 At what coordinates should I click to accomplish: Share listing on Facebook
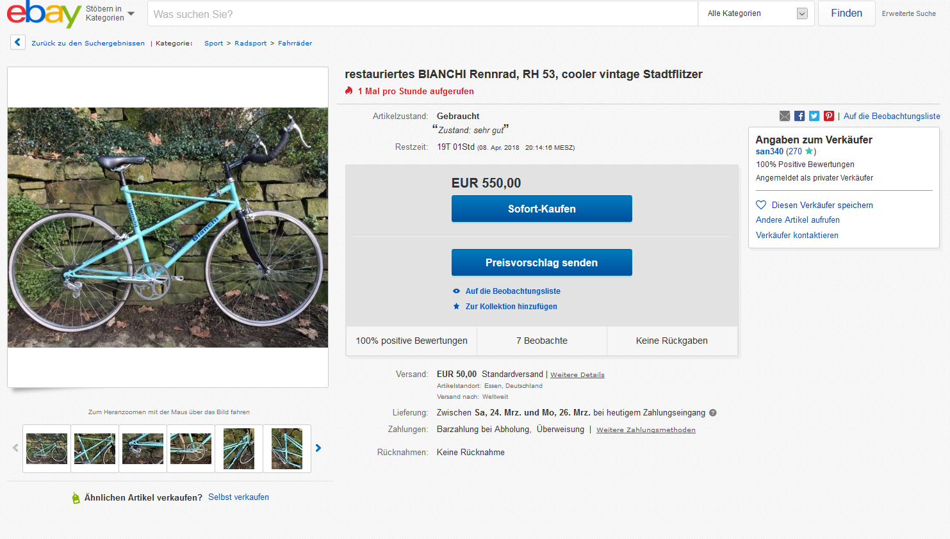(799, 116)
